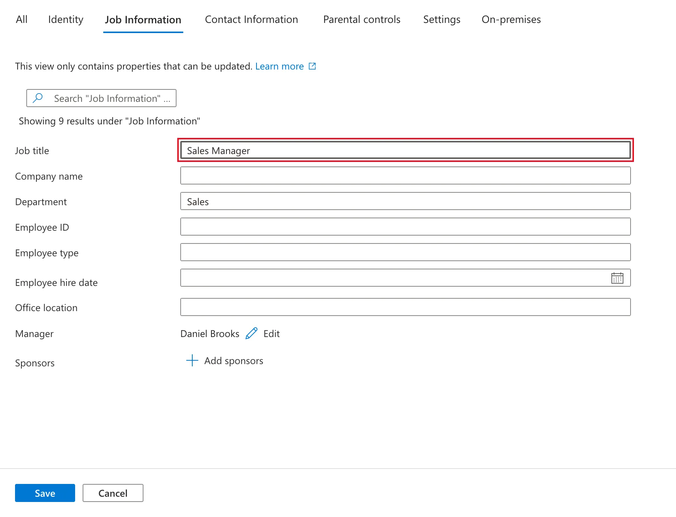
Task: Click the Company name label
Action: (49, 176)
